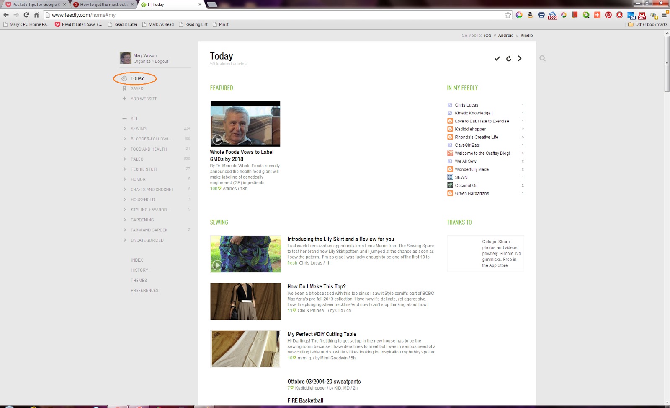
Task: Click the printer extension icon
Action: [x=541, y=15]
